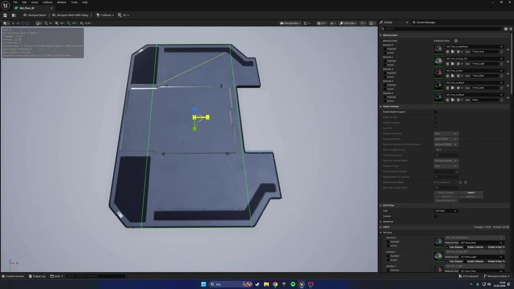Click the MI_Trim_A_Red material thumbnail

[x=438, y=73]
